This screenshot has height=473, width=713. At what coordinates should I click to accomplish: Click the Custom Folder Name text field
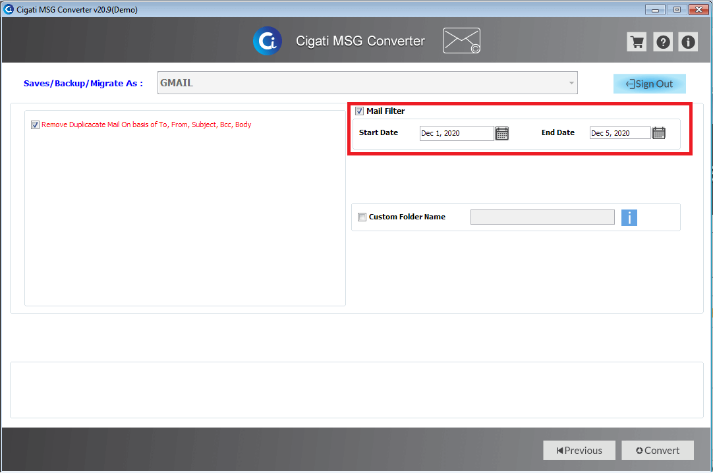tap(542, 217)
